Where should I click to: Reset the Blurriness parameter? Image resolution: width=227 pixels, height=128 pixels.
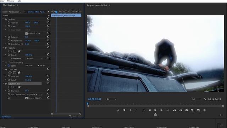48,90
